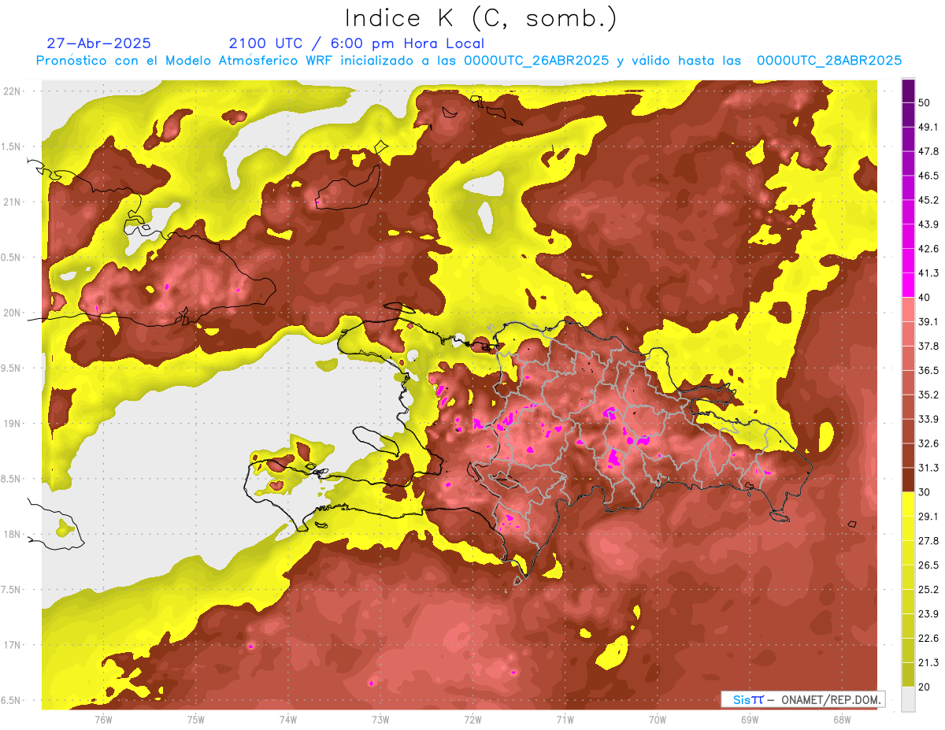
Task: Click the "17N" latitude label
Action: pos(12,646)
